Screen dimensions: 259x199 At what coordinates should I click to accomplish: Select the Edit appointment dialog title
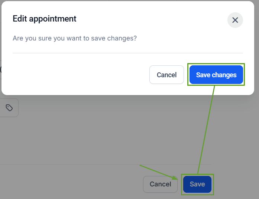pyautogui.click(x=45, y=19)
